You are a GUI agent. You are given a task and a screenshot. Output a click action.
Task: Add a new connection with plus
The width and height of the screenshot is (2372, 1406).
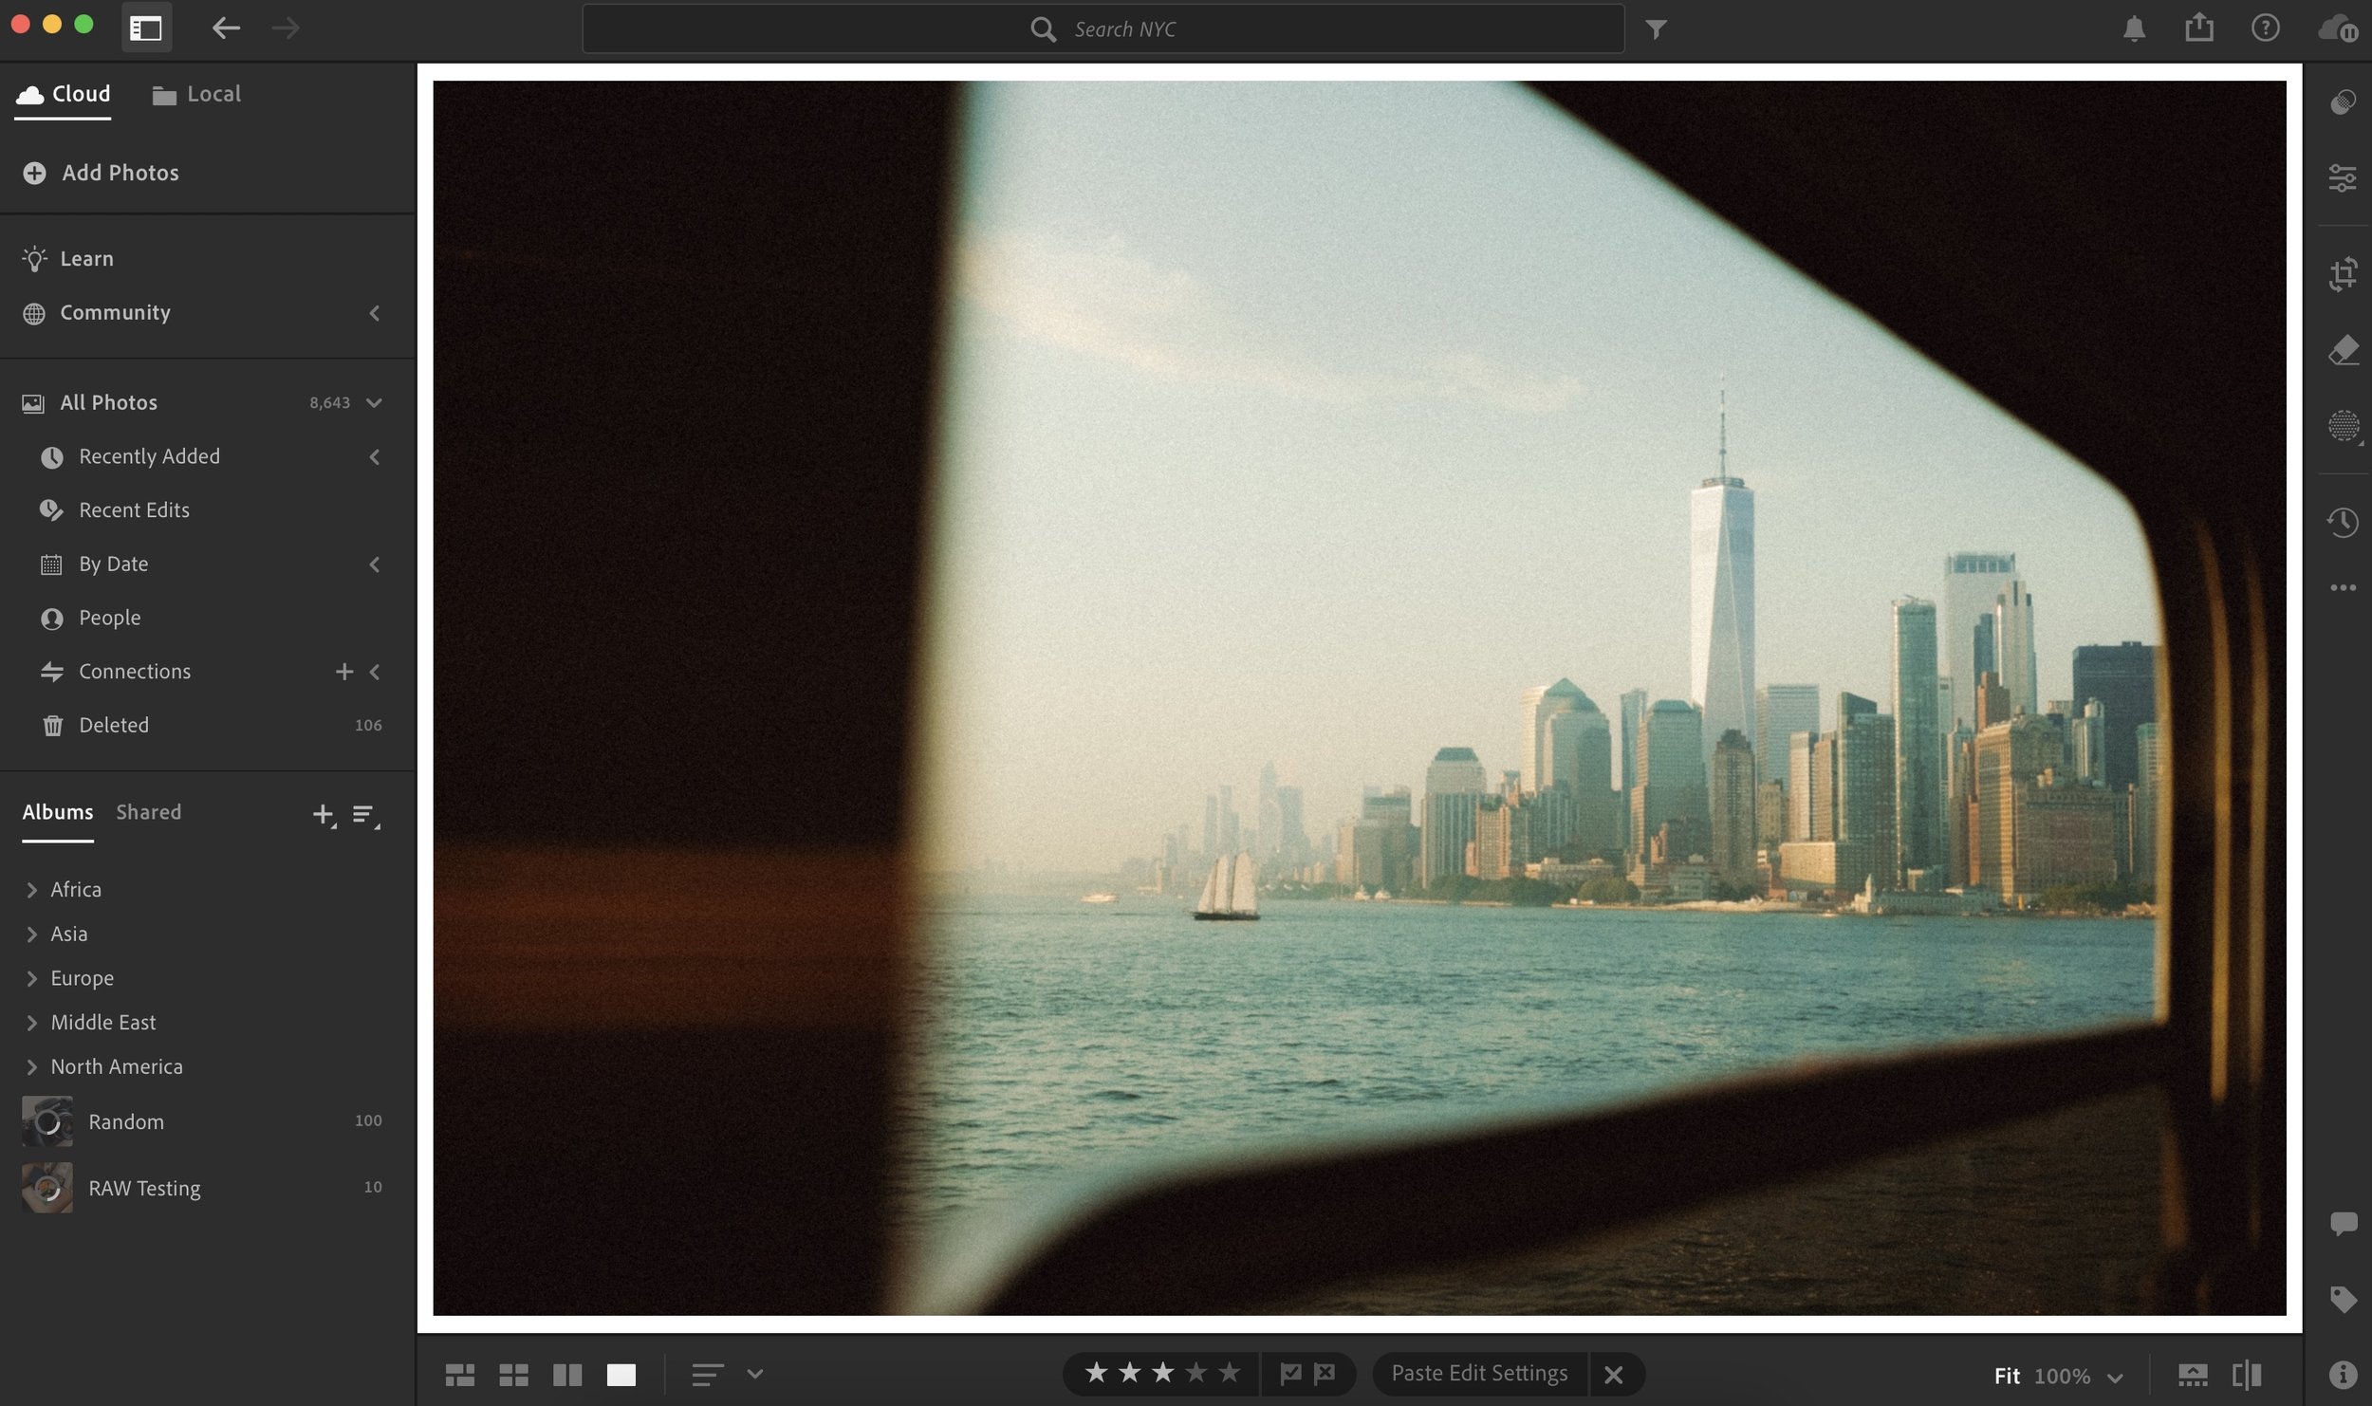click(x=344, y=672)
